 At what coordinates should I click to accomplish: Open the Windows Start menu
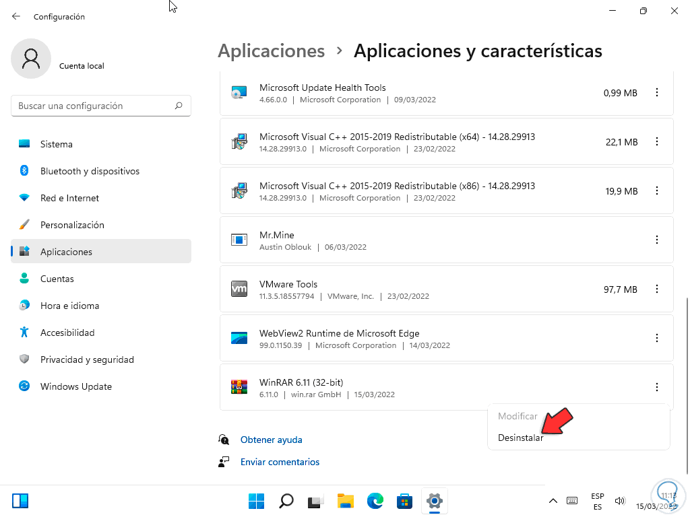pos(256,501)
